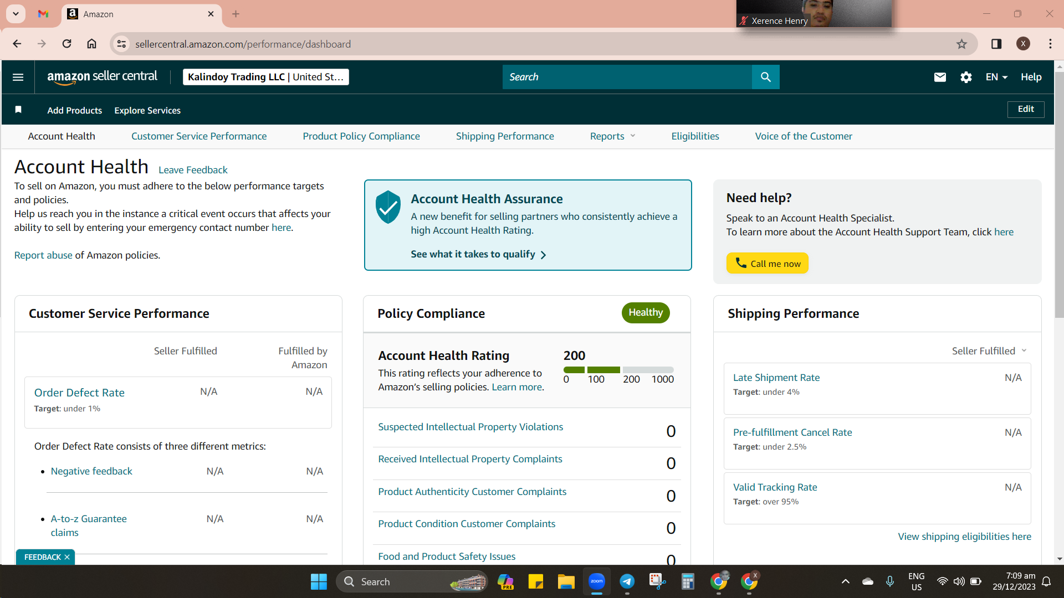Close the FEEDBACK tab with its X

pos(67,557)
